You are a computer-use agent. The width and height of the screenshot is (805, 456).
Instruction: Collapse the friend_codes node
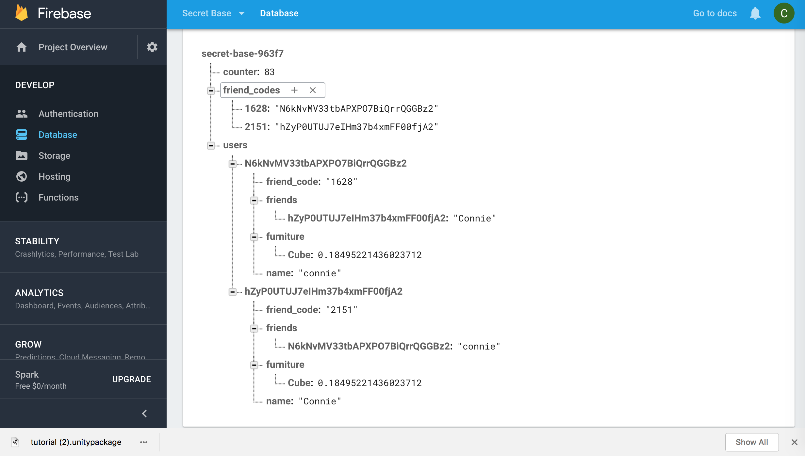pyautogui.click(x=211, y=90)
